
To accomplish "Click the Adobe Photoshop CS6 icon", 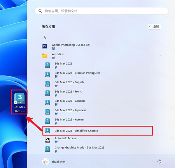I will coord(45,46).
